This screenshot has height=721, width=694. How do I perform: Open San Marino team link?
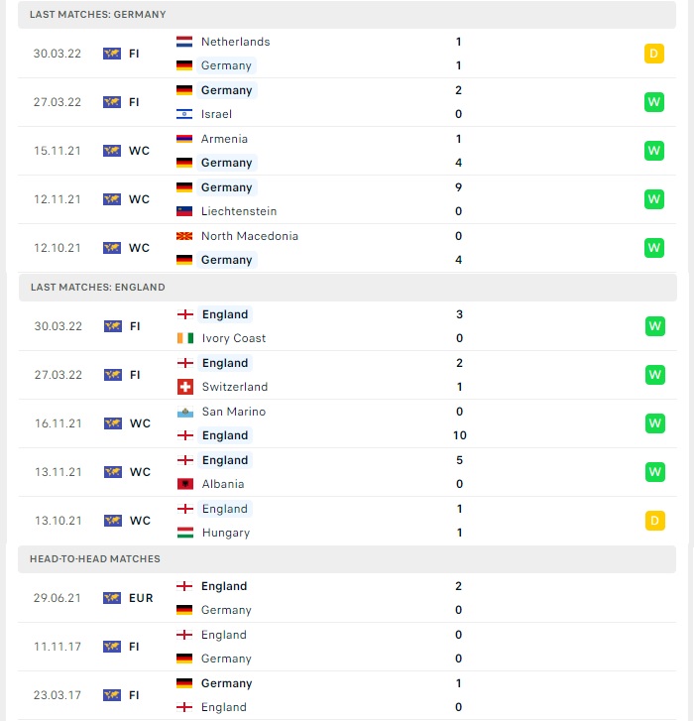point(234,412)
